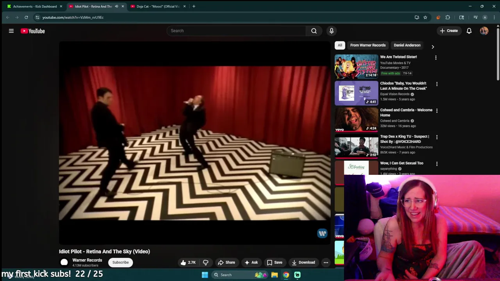Dislike the video
Viewport: 500px width, 281px height.
pyautogui.click(x=205, y=263)
